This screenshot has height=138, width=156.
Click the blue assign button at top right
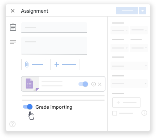click(x=127, y=11)
